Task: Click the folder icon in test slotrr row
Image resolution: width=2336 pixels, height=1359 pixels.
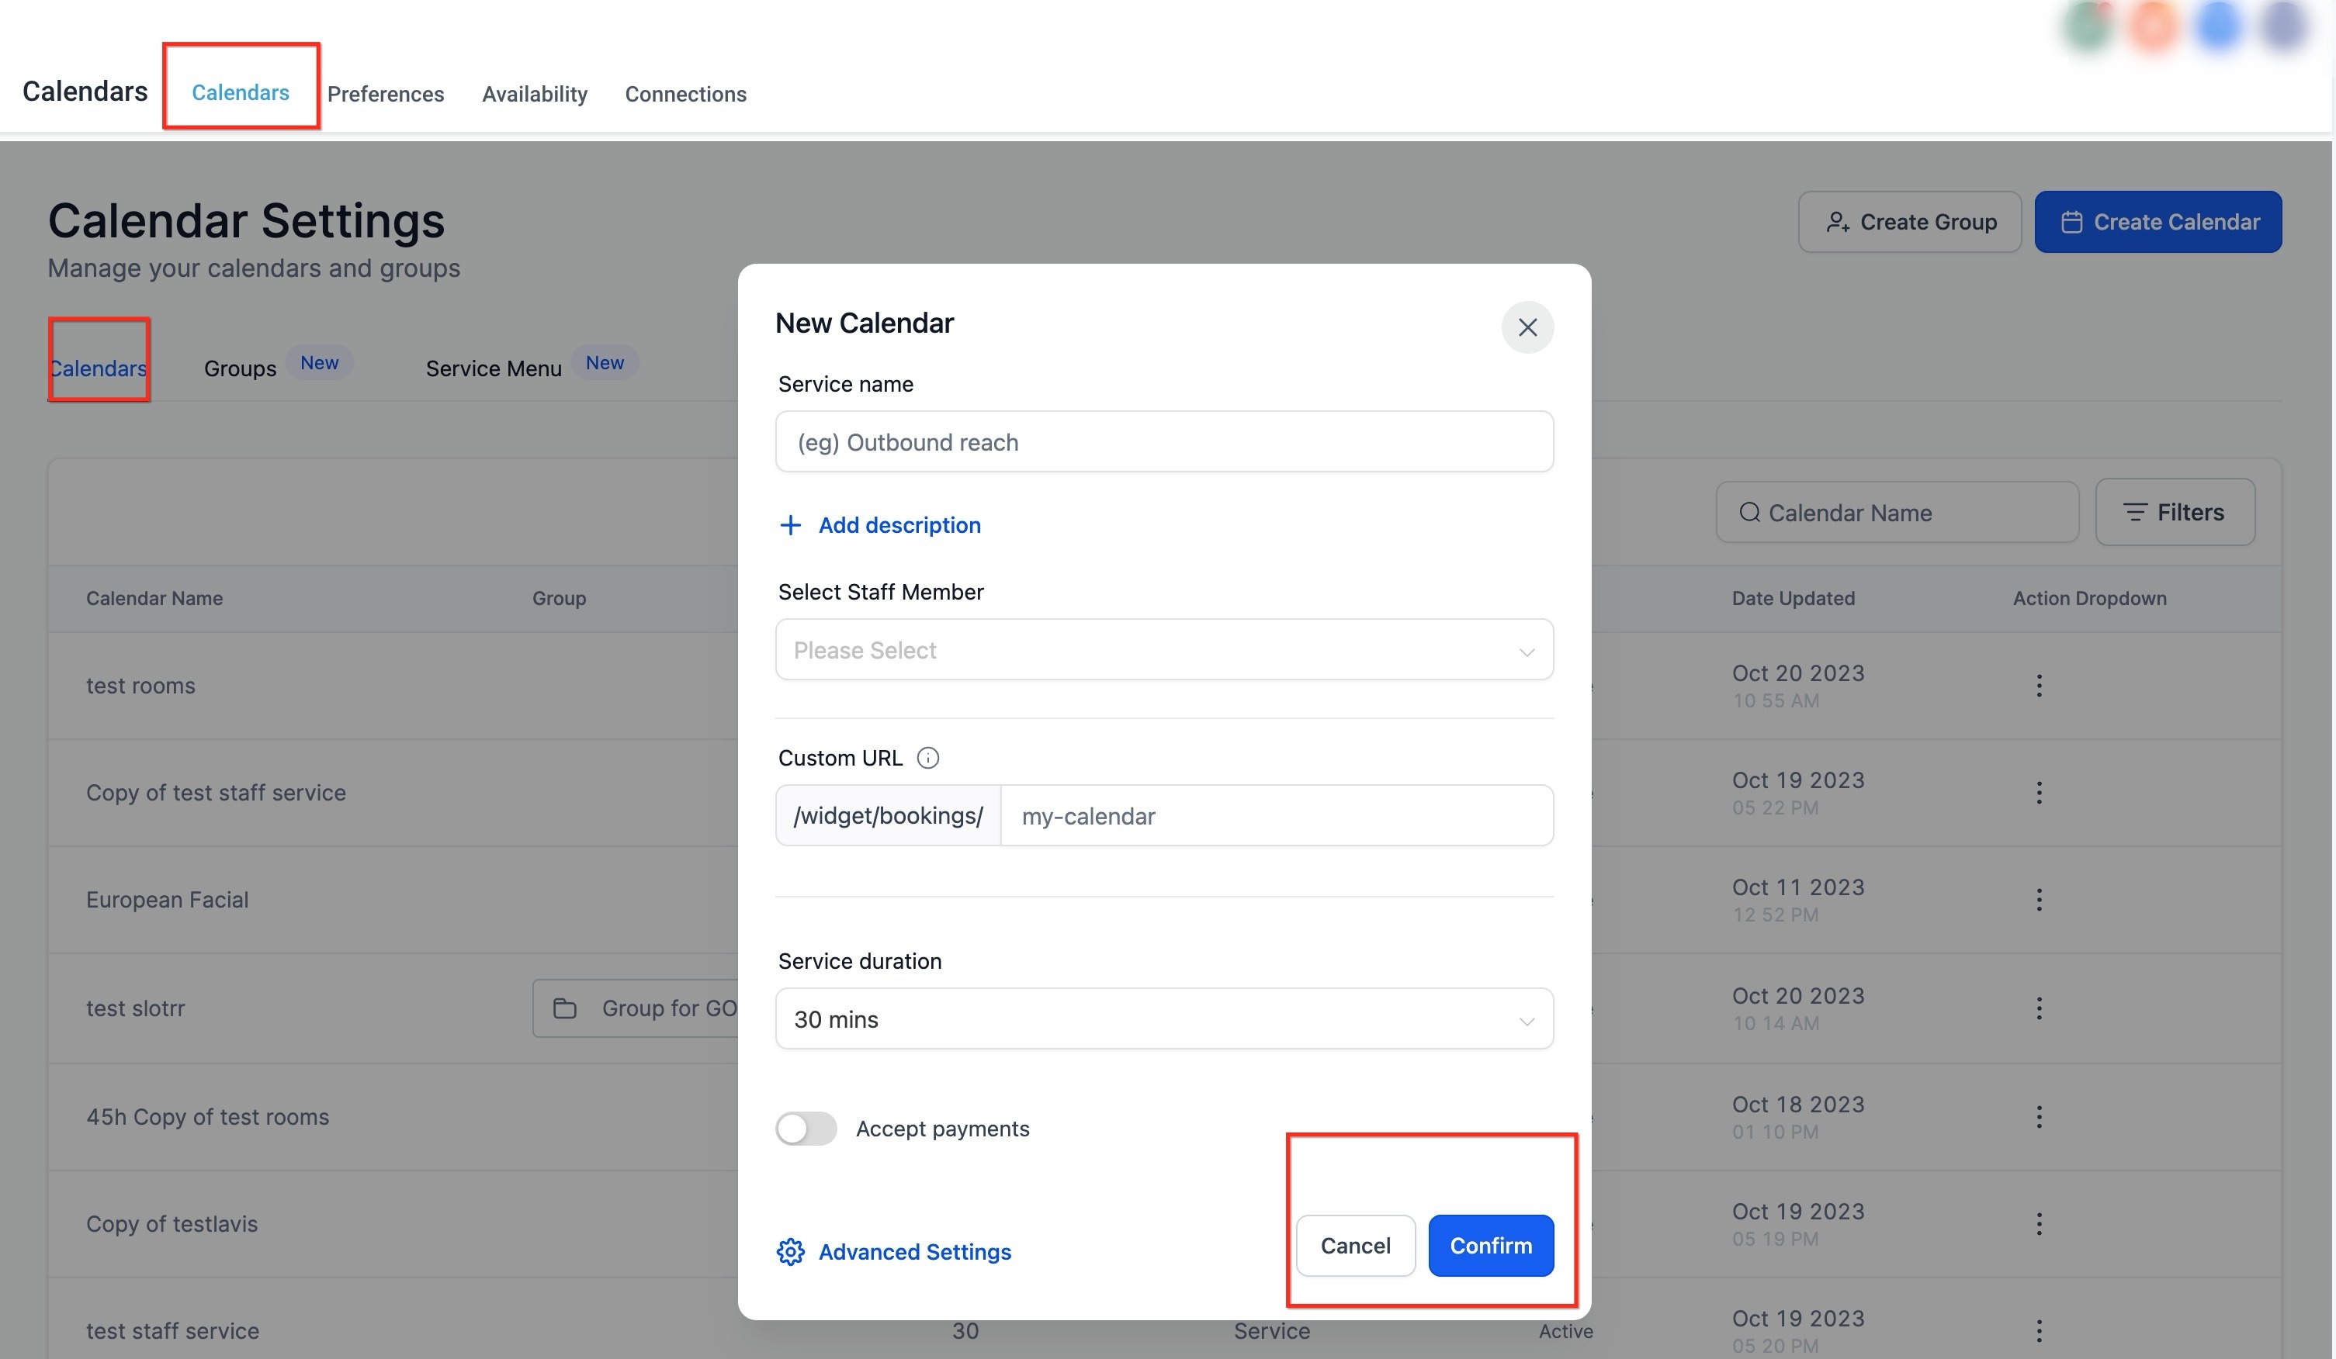Action: pos(564,1008)
